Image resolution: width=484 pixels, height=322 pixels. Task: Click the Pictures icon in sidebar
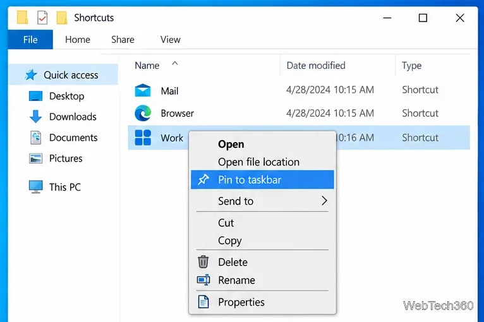click(35, 158)
